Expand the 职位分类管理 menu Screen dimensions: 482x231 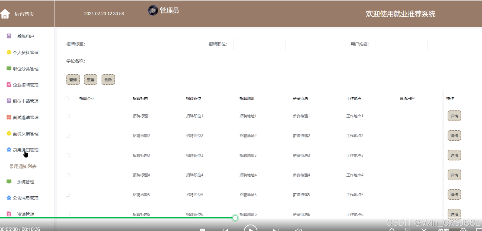click(x=25, y=69)
